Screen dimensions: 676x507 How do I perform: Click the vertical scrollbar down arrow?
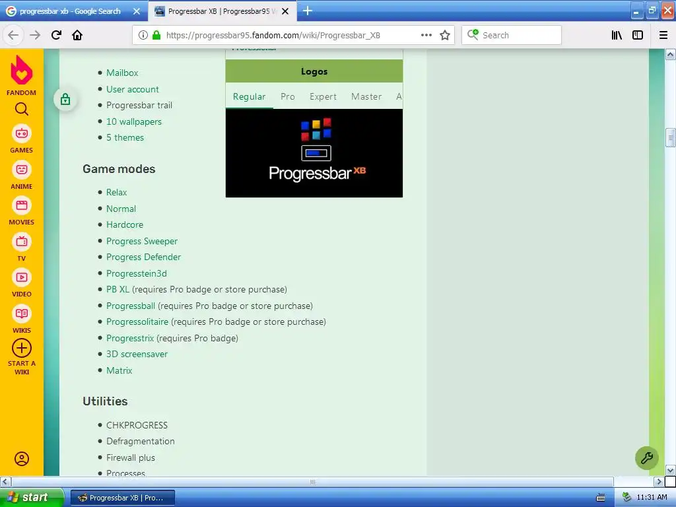(671, 470)
